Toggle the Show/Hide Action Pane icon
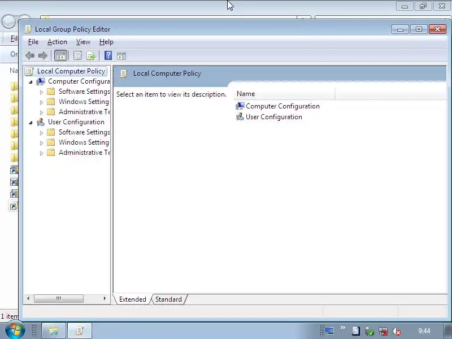The height and width of the screenshot is (339, 452). pos(121,56)
